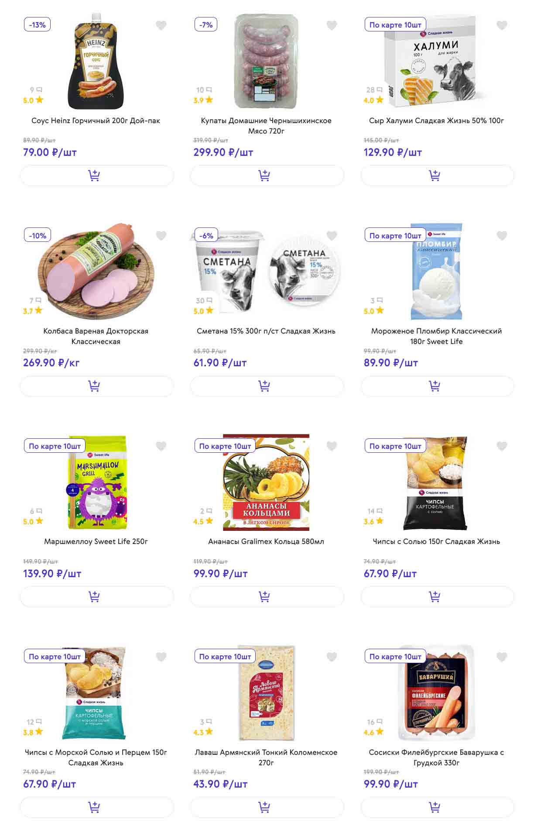Add Сыр Халуми to cart
This screenshot has width=534, height=826.
pos(437,176)
